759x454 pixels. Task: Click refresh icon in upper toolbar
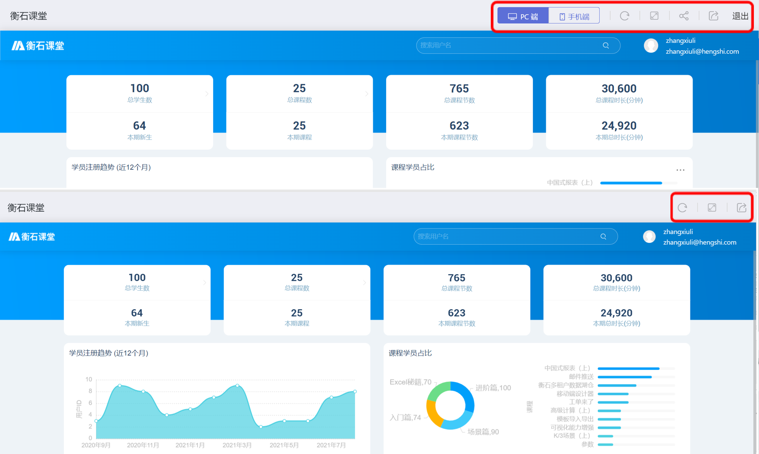624,16
